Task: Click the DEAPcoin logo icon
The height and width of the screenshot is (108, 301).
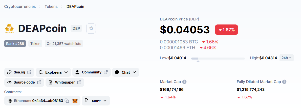Action: point(9,29)
